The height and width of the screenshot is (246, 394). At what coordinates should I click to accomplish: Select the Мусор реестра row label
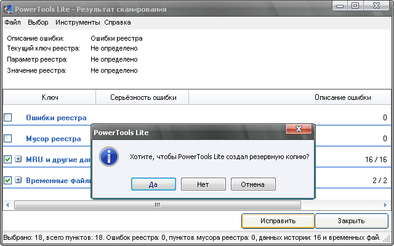point(54,138)
